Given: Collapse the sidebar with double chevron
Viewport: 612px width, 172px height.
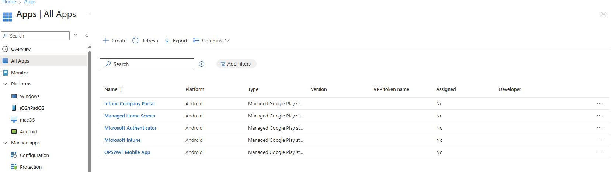Looking at the screenshot, I should tap(87, 36).
